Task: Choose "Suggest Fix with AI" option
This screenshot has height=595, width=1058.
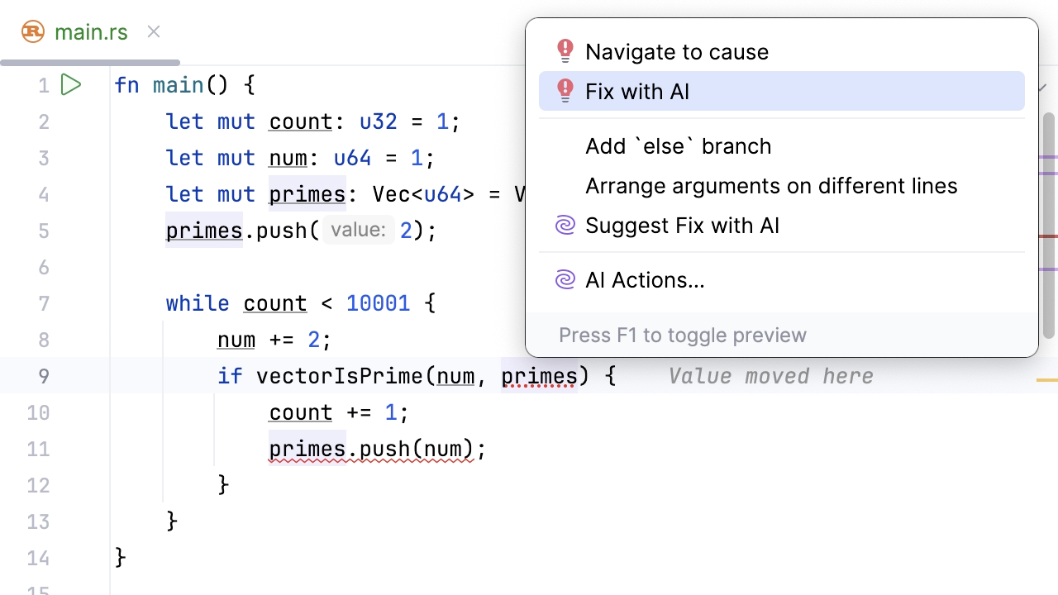Action: pos(682,226)
